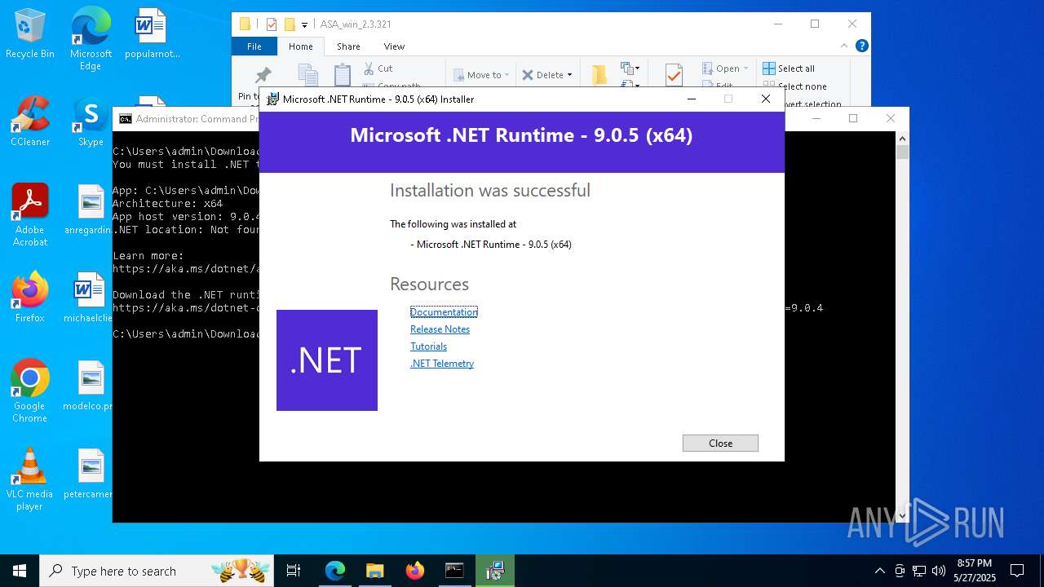Open CCleaner desktop icon
This screenshot has height=587, width=1044.
30,121
